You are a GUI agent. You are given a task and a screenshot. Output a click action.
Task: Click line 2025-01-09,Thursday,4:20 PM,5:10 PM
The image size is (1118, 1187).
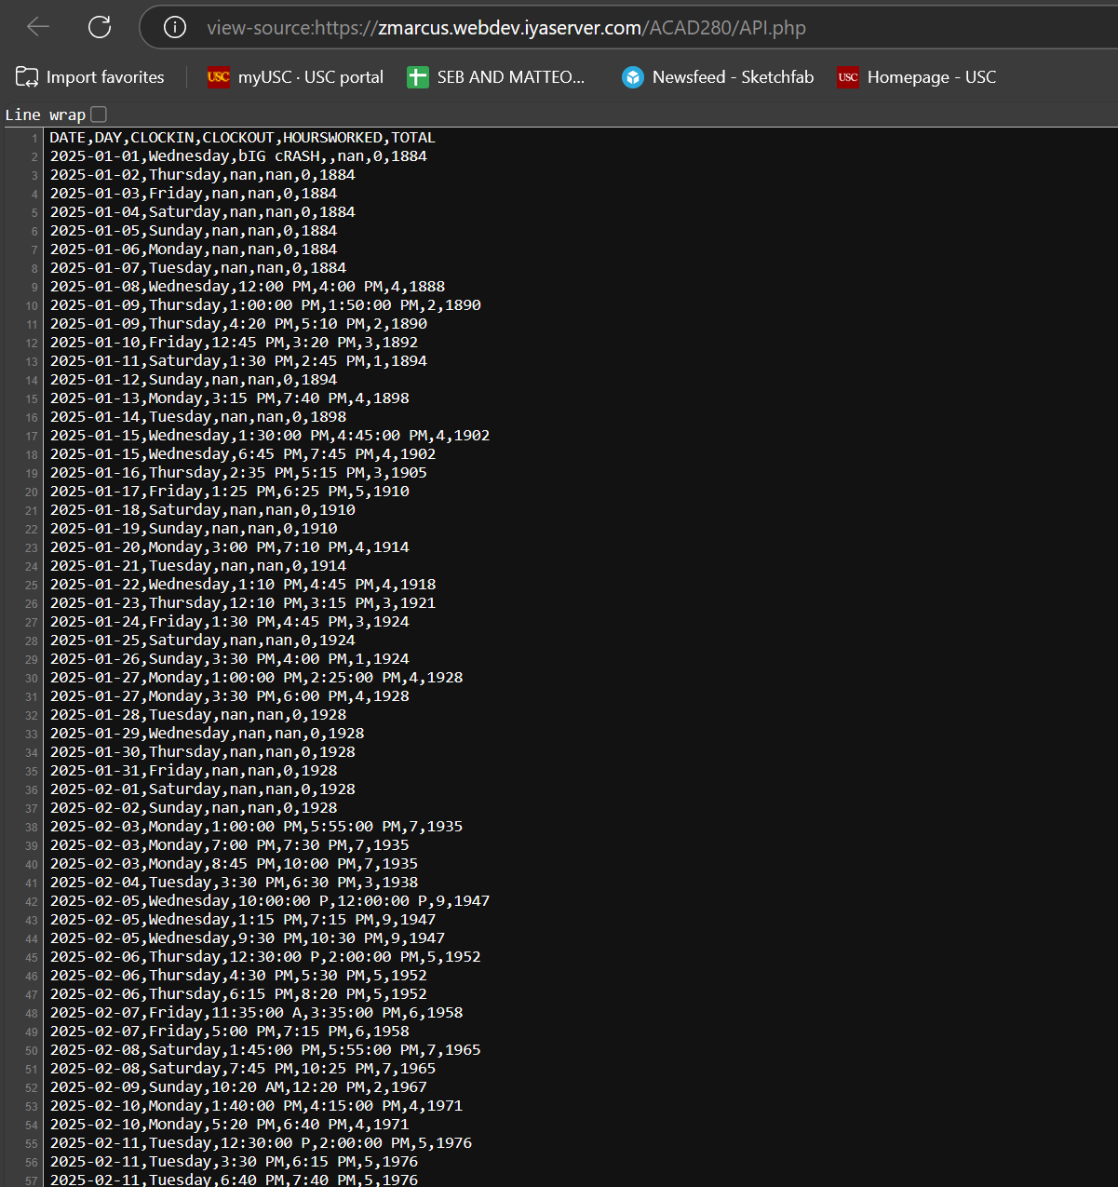(x=238, y=324)
